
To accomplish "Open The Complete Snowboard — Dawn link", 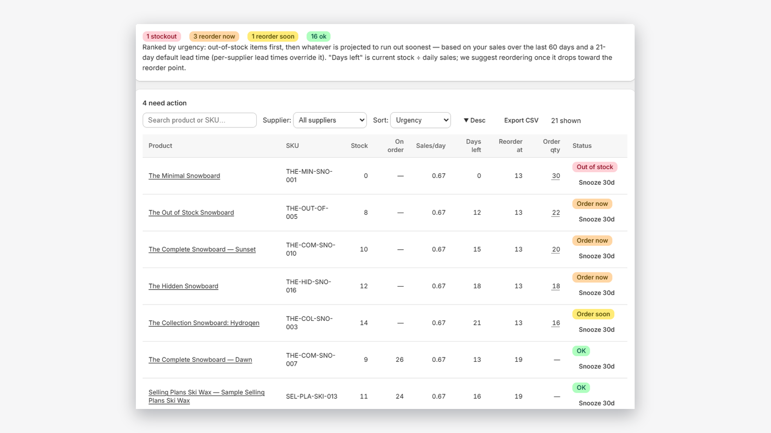I will click(200, 360).
